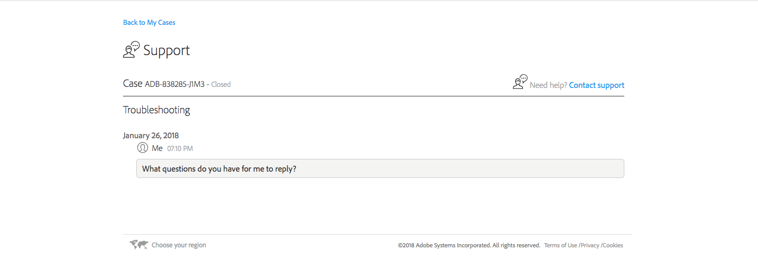758x268 pixels.
Task: Click the Adobe Systems copyright notice text
Action: pyautogui.click(x=469, y=245)
